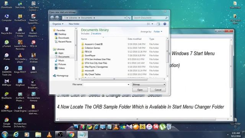Screen dimensions: 245x138
Task: Select Downloads in the navigation pane
Action: coord(62,38)
